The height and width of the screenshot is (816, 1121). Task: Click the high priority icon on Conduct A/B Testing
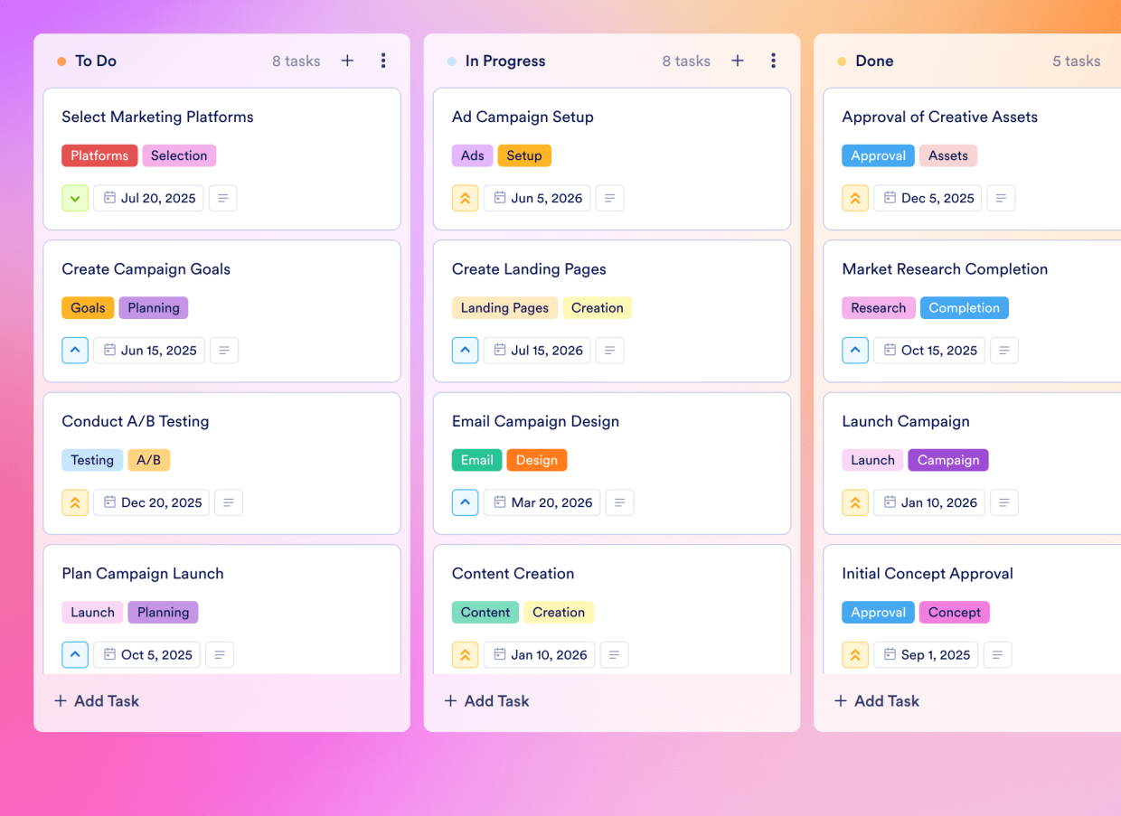click(x=75, y=502)
